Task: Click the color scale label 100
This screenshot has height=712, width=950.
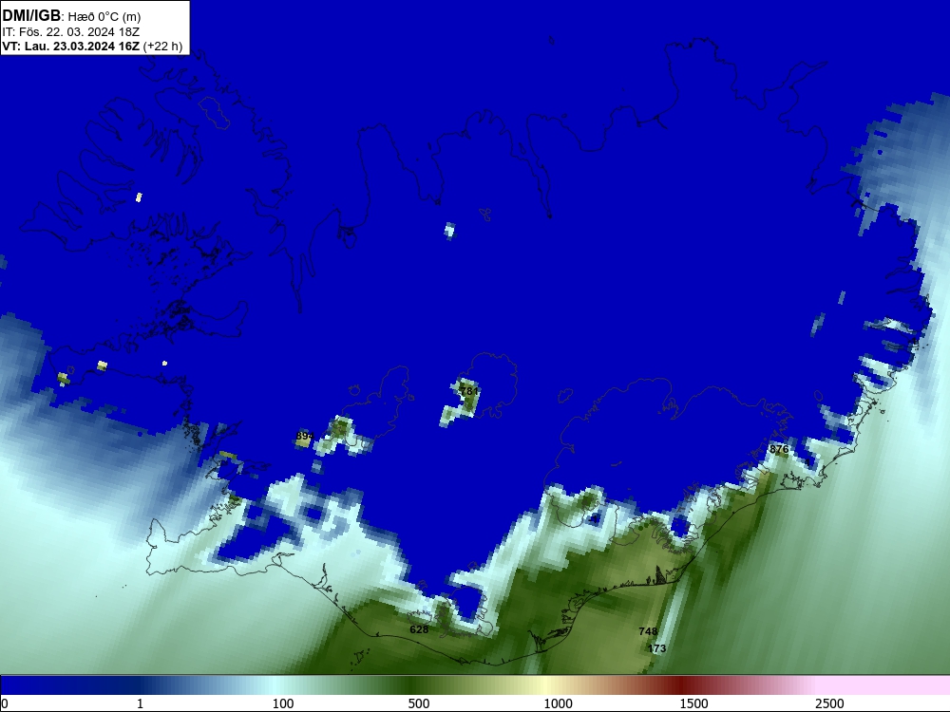Action: (x=283, y=703)
